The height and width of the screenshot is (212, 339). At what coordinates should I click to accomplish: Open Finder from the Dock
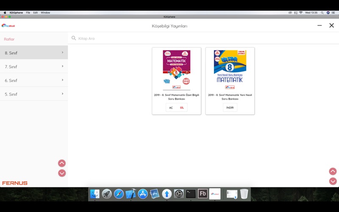[94, 194]
